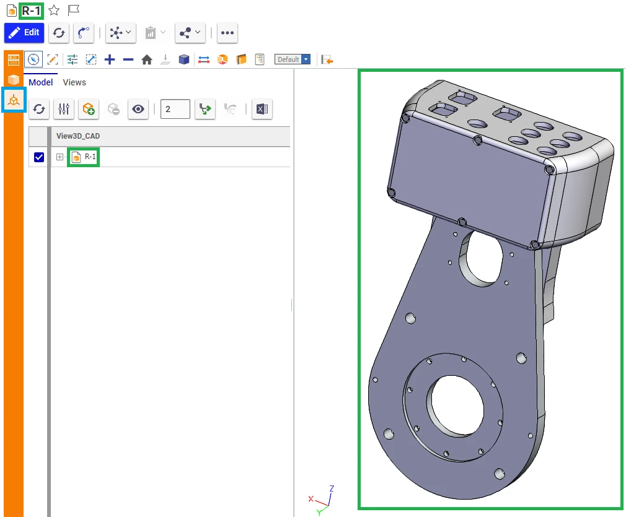Refresh the model tree
This screenshot has width=626, height=517.
click(x=39, y=109)
